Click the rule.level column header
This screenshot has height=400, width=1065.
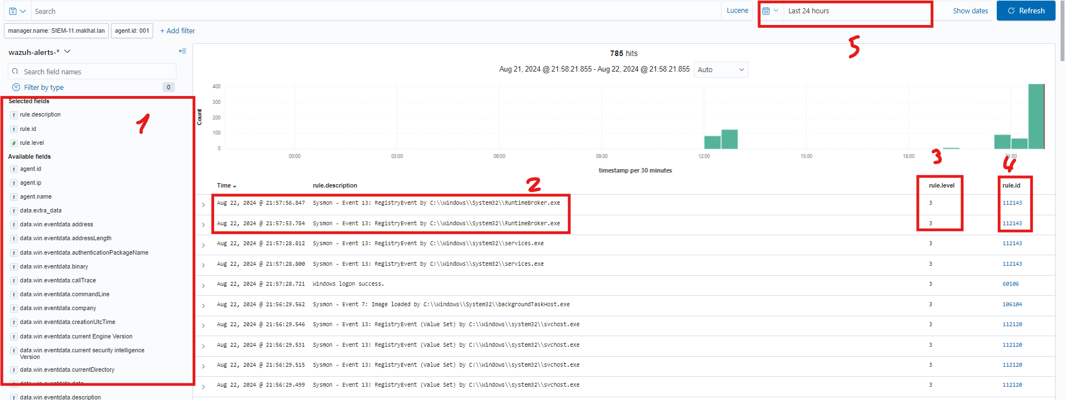pyautogui.click(x=941, y=186)
